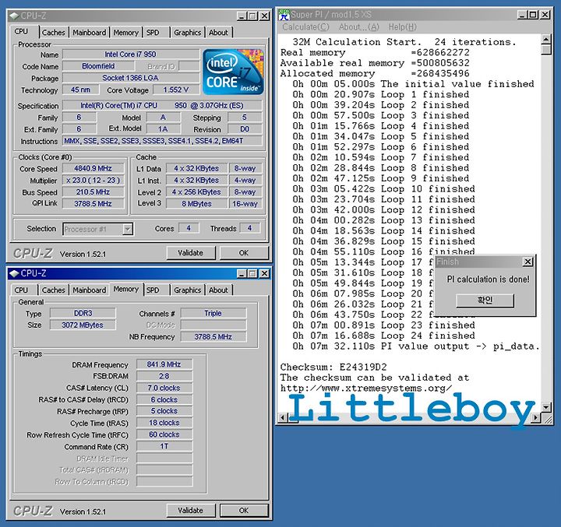Open About tab in bottom CPU-Z window
This screenshot has width=561, height=527.
click(218, 290)
